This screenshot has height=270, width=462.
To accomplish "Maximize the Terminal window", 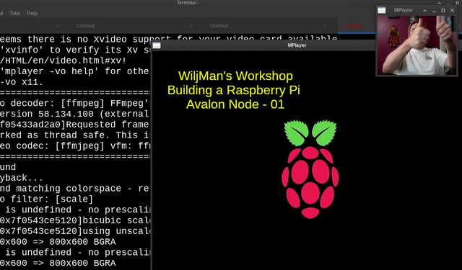I will pos(457,3).
